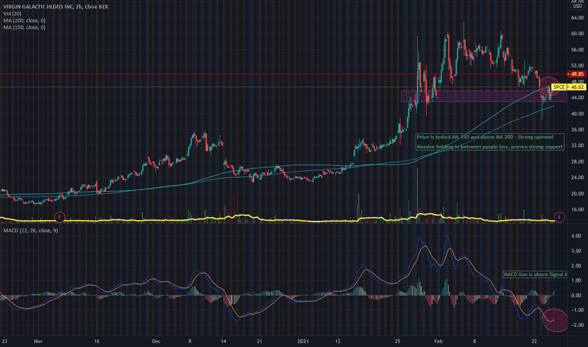Click the Feb date axis label
This screenshot has height=347, width=588.
438,341
